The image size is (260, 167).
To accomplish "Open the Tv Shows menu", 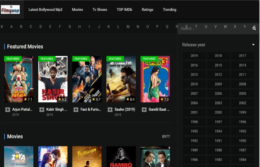I will click(x=100, y=10).
